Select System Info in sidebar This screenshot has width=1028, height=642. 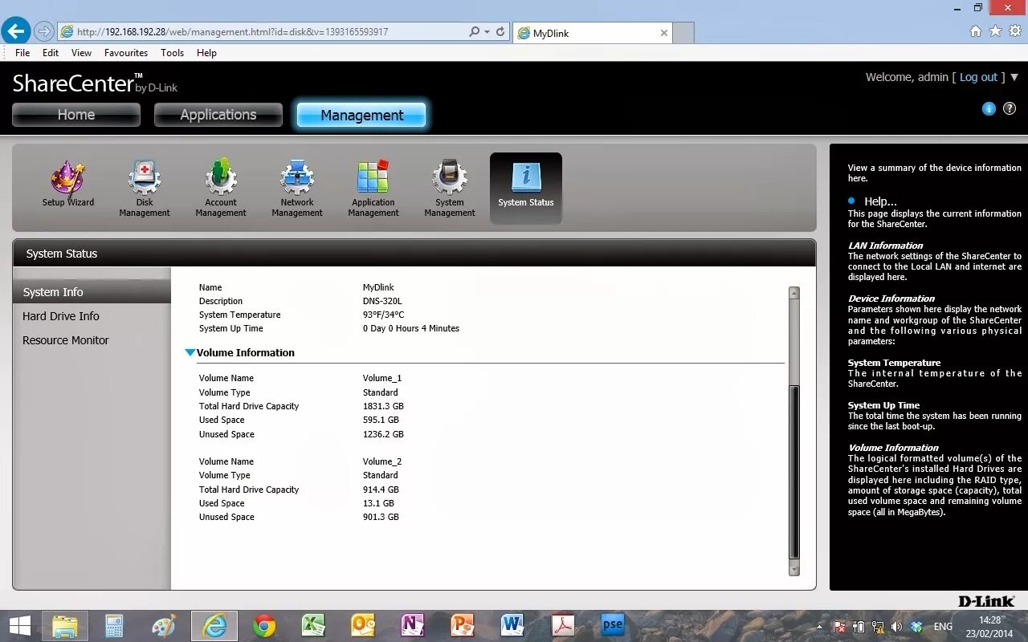(x=92, y=292)
